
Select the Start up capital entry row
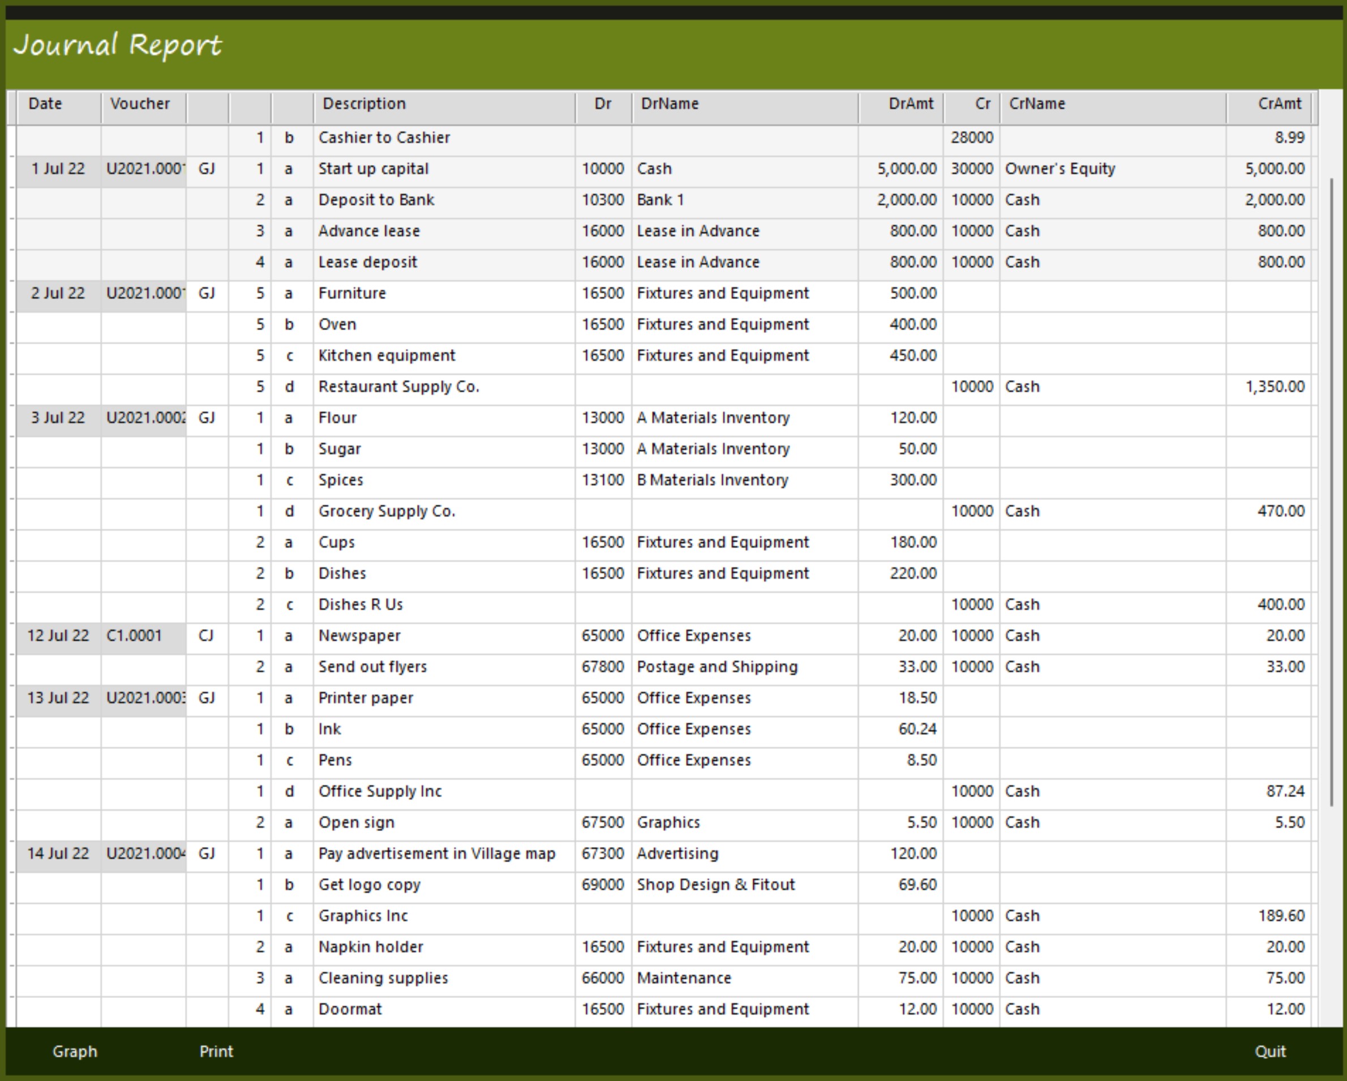[x=373, y=169]
